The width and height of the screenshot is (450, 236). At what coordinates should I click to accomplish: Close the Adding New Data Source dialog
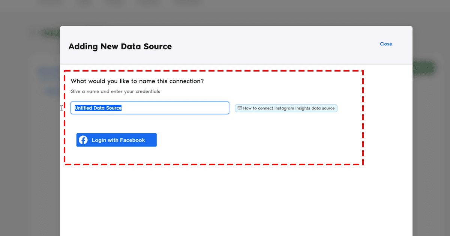pos(385,44)
